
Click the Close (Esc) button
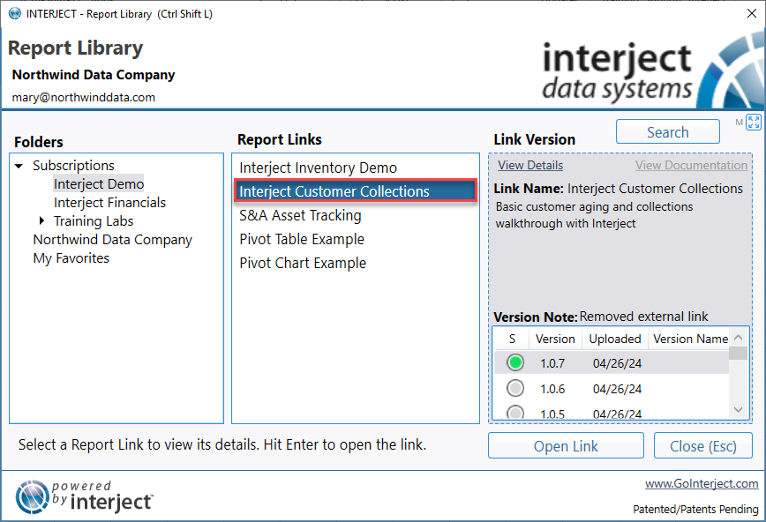point(703,446)
